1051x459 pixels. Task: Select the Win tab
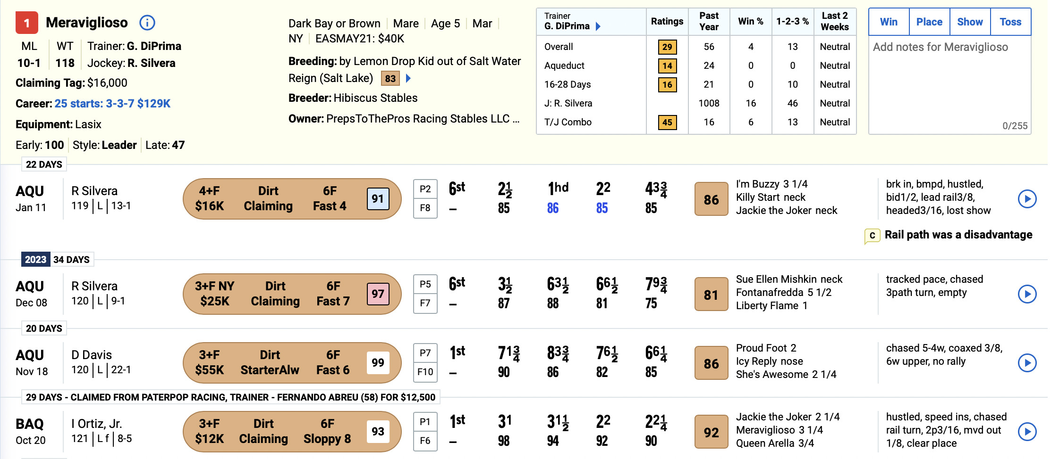pyautogui.click(x=889, y=22)
